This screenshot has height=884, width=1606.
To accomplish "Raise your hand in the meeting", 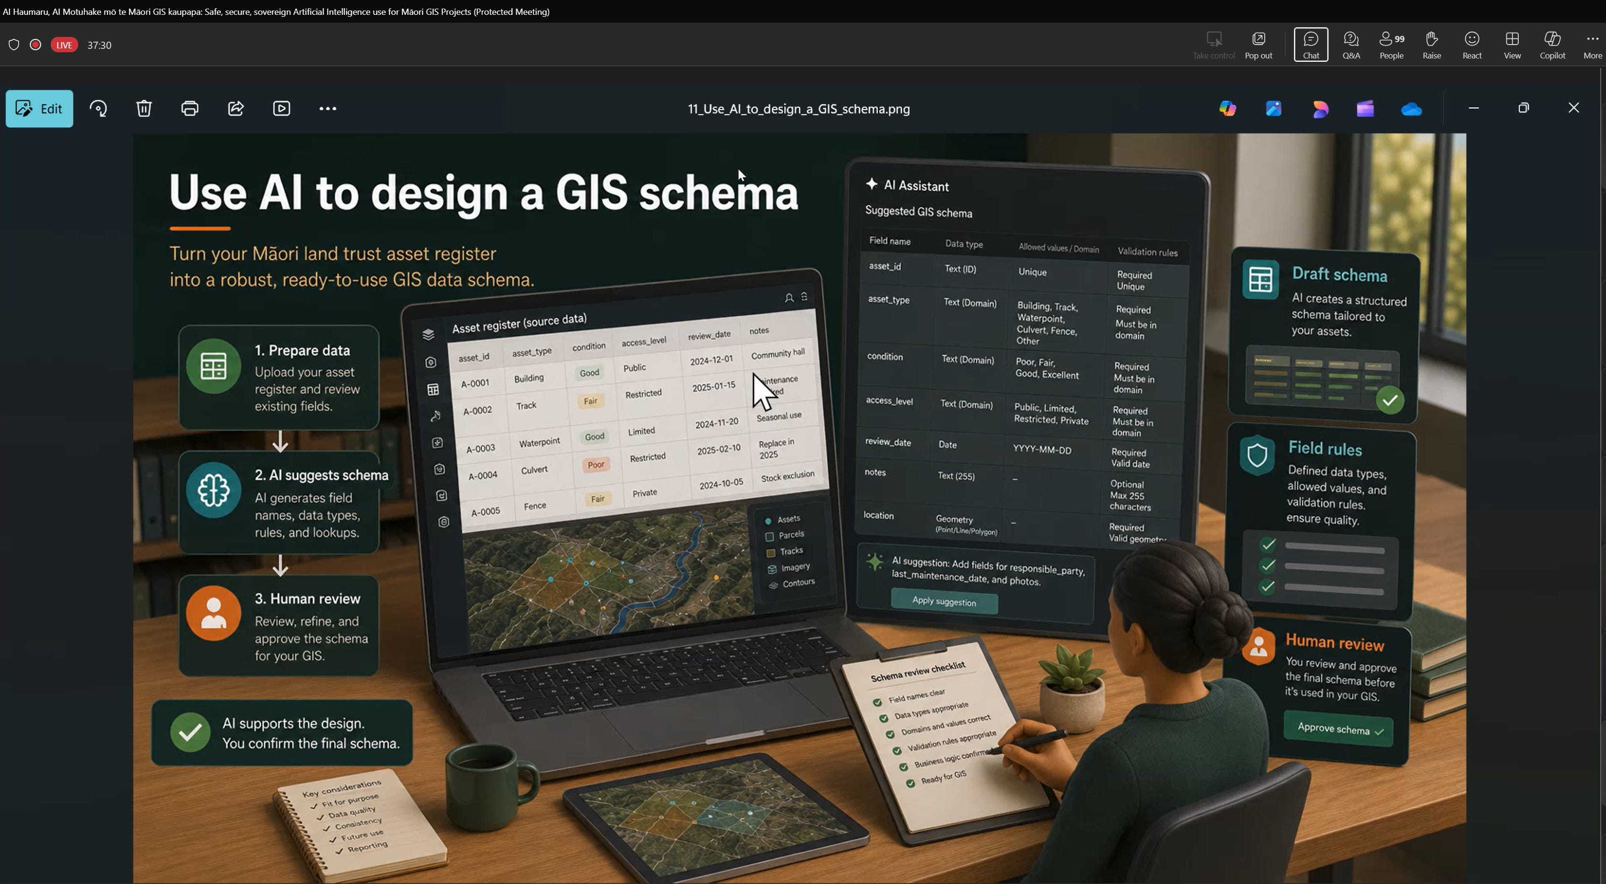I will 1432,45.
